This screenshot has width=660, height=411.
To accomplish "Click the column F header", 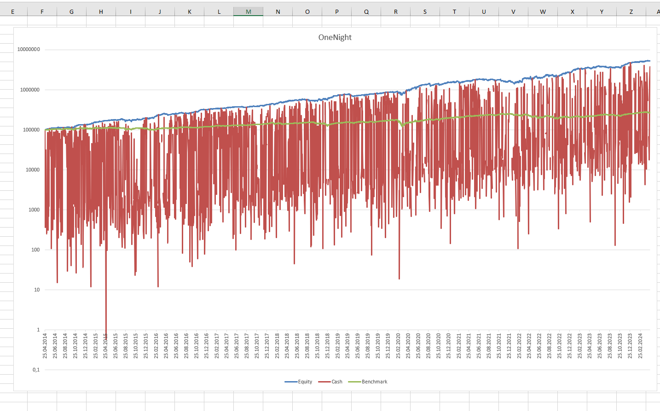I will tap(42, 11).
